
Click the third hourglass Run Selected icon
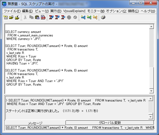63,17
